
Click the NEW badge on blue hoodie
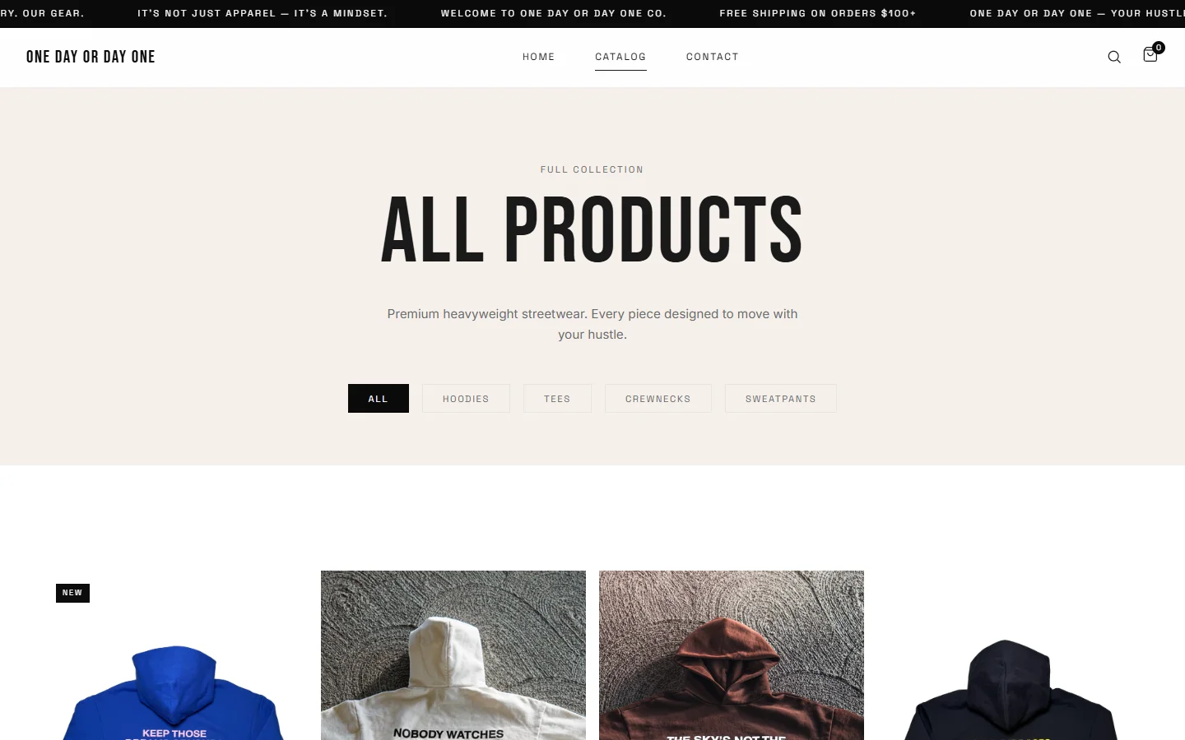tap(72, 593)
